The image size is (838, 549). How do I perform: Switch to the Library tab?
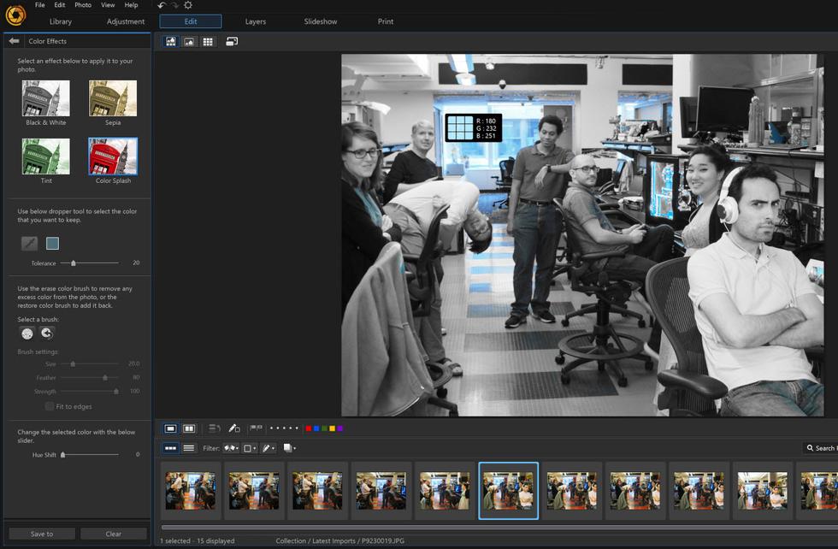pyautogui.click(x=61, y=21)
